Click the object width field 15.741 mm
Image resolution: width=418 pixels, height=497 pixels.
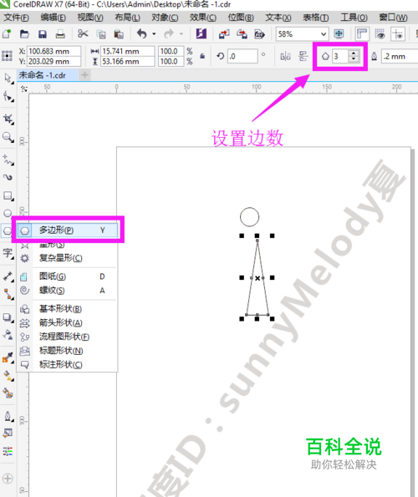coord(128,51)
